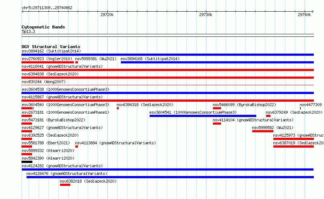This screenshot has height=199, width=324.
Task: Click the blue bar under esv3604541
Action: pyautogui.click(x=203, y=116)
